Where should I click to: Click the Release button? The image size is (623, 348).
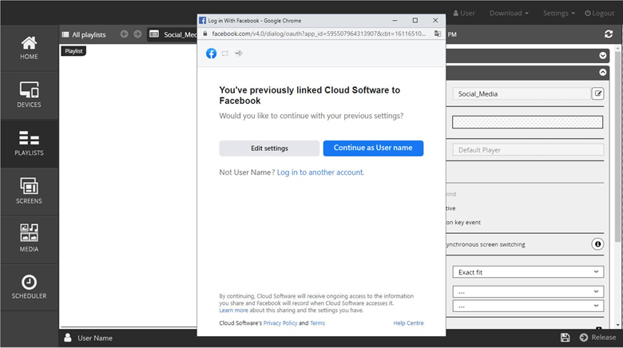(597, 338)
